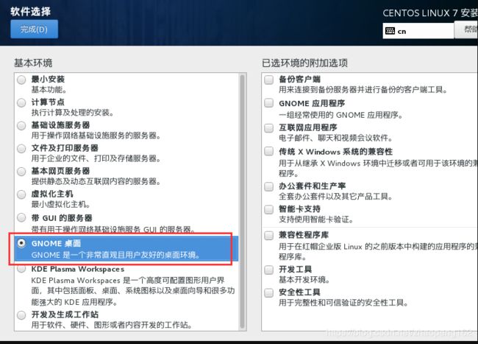Click the 帮助 help button
This screenshot has height=344, width=478.
(466, 29)
